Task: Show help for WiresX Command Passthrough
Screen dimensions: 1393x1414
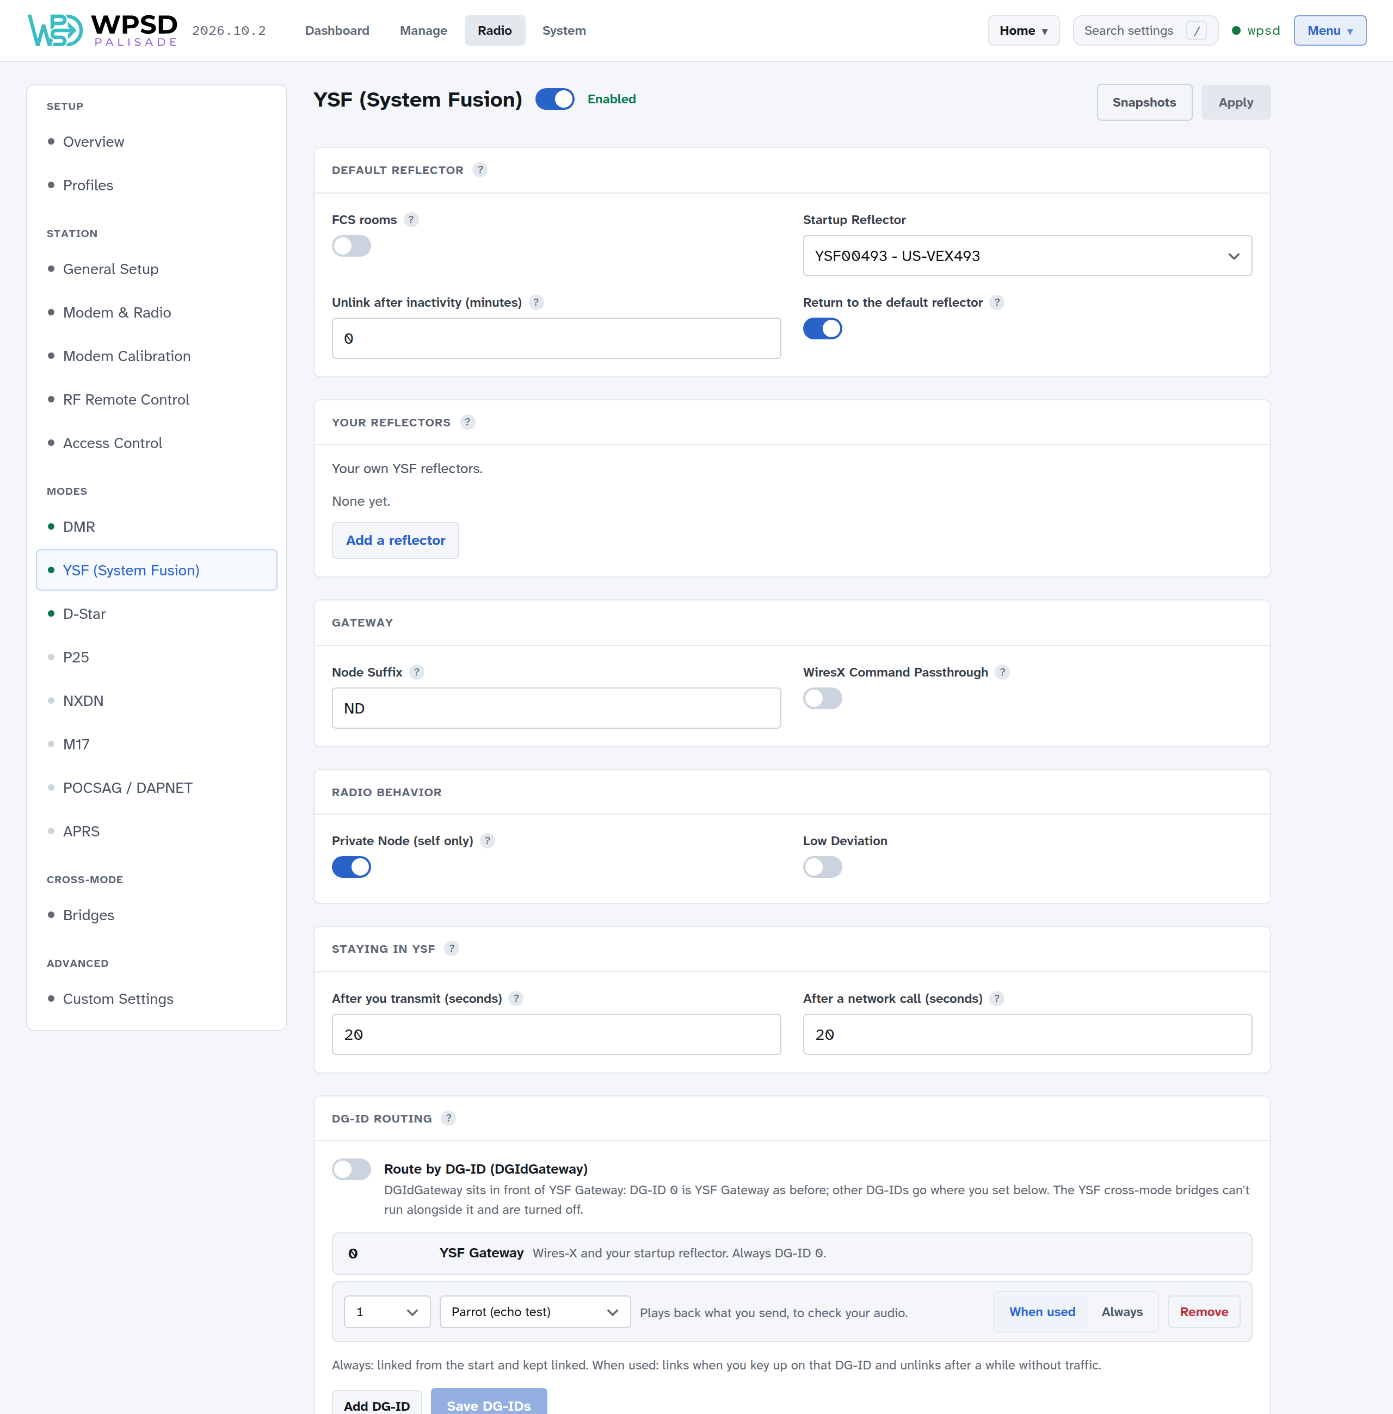Action: pos(1002,672)
